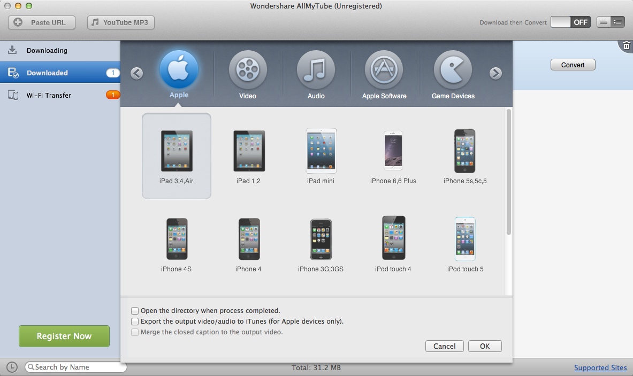Click the Downloading sidebar icon
This screenshot has height=376, width=633.
[x=12, y=50]
